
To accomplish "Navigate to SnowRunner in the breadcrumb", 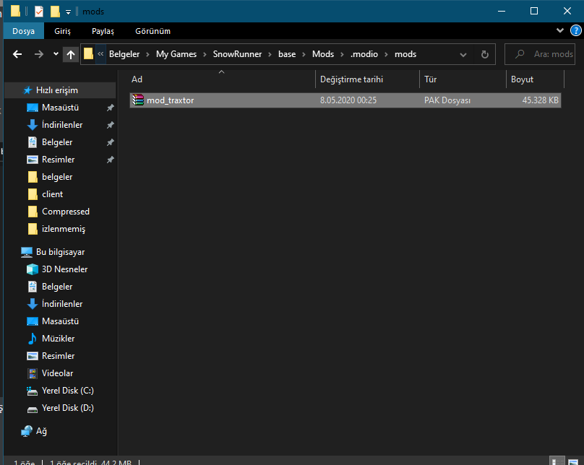I will pos(237,54).
